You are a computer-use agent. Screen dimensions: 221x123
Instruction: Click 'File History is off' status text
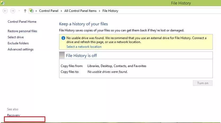point(81,56)
